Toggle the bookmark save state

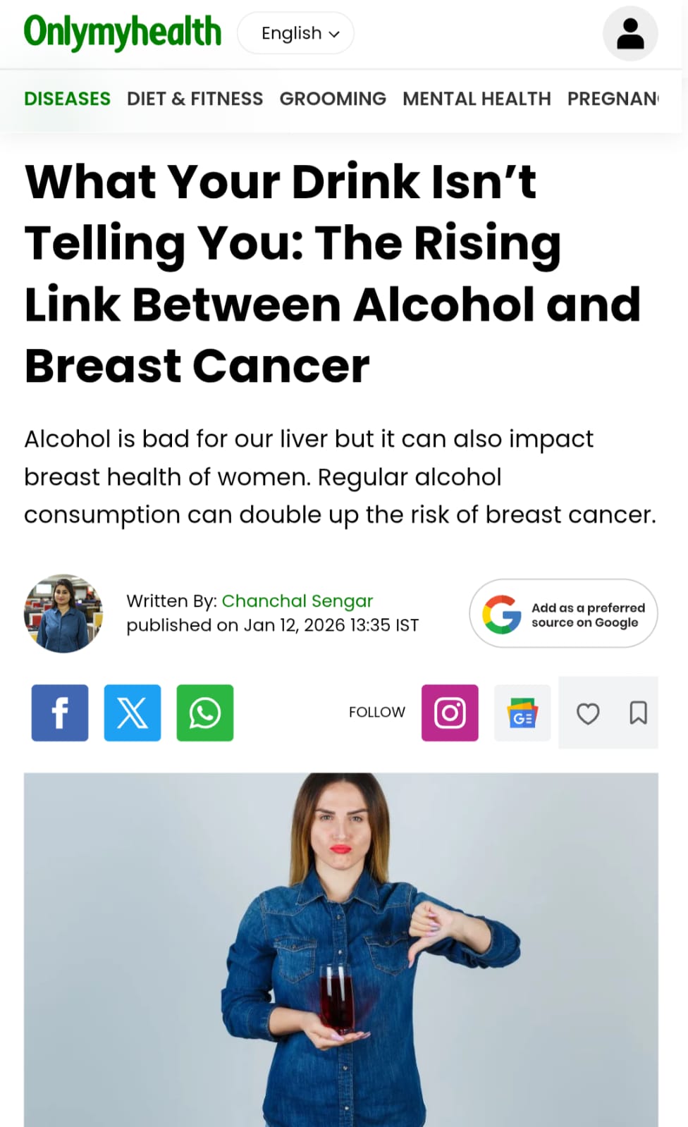639,713
